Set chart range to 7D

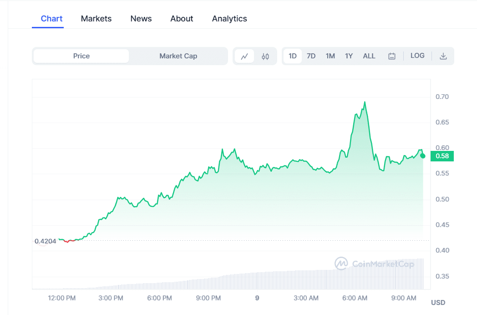tap(311, 56)
